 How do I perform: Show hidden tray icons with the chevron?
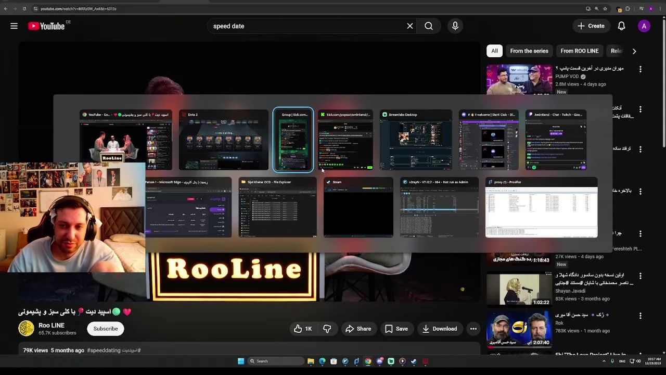604,361
